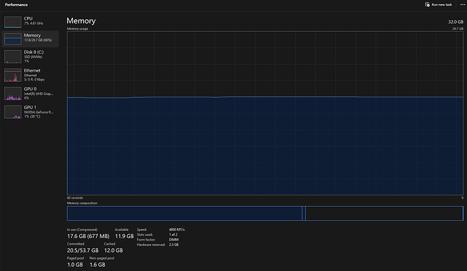Click the 32.0 GB total memory value
467x271 pixels.
455,22
